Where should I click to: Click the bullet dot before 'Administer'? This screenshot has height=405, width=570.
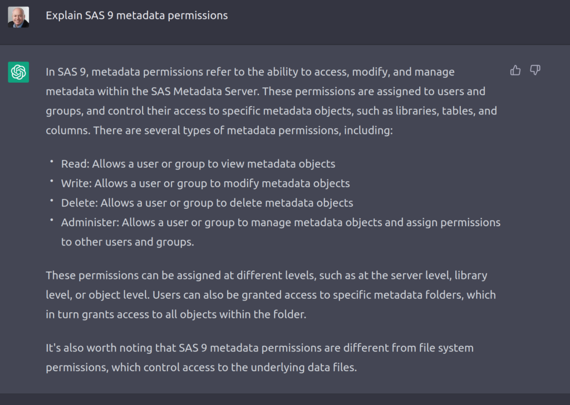pyautogui.click(x=52, y=220)
